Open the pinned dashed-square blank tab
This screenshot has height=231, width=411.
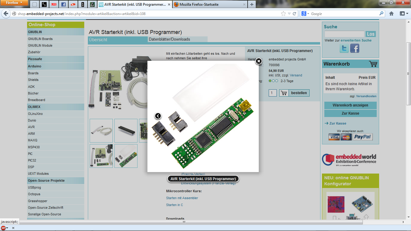click(x=35, y=5)
